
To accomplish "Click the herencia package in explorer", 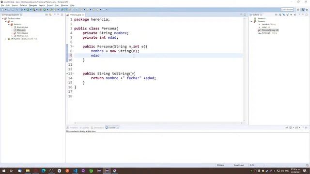I will pos(16,24).
